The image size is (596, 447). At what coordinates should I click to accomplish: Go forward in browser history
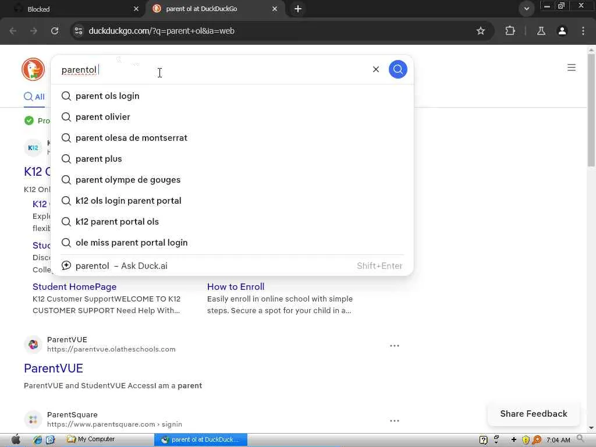[x=34, y=31]
